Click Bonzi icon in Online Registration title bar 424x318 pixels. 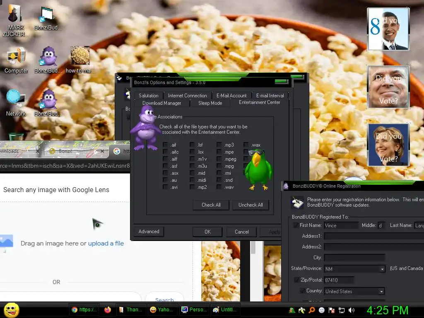(286, 186)
